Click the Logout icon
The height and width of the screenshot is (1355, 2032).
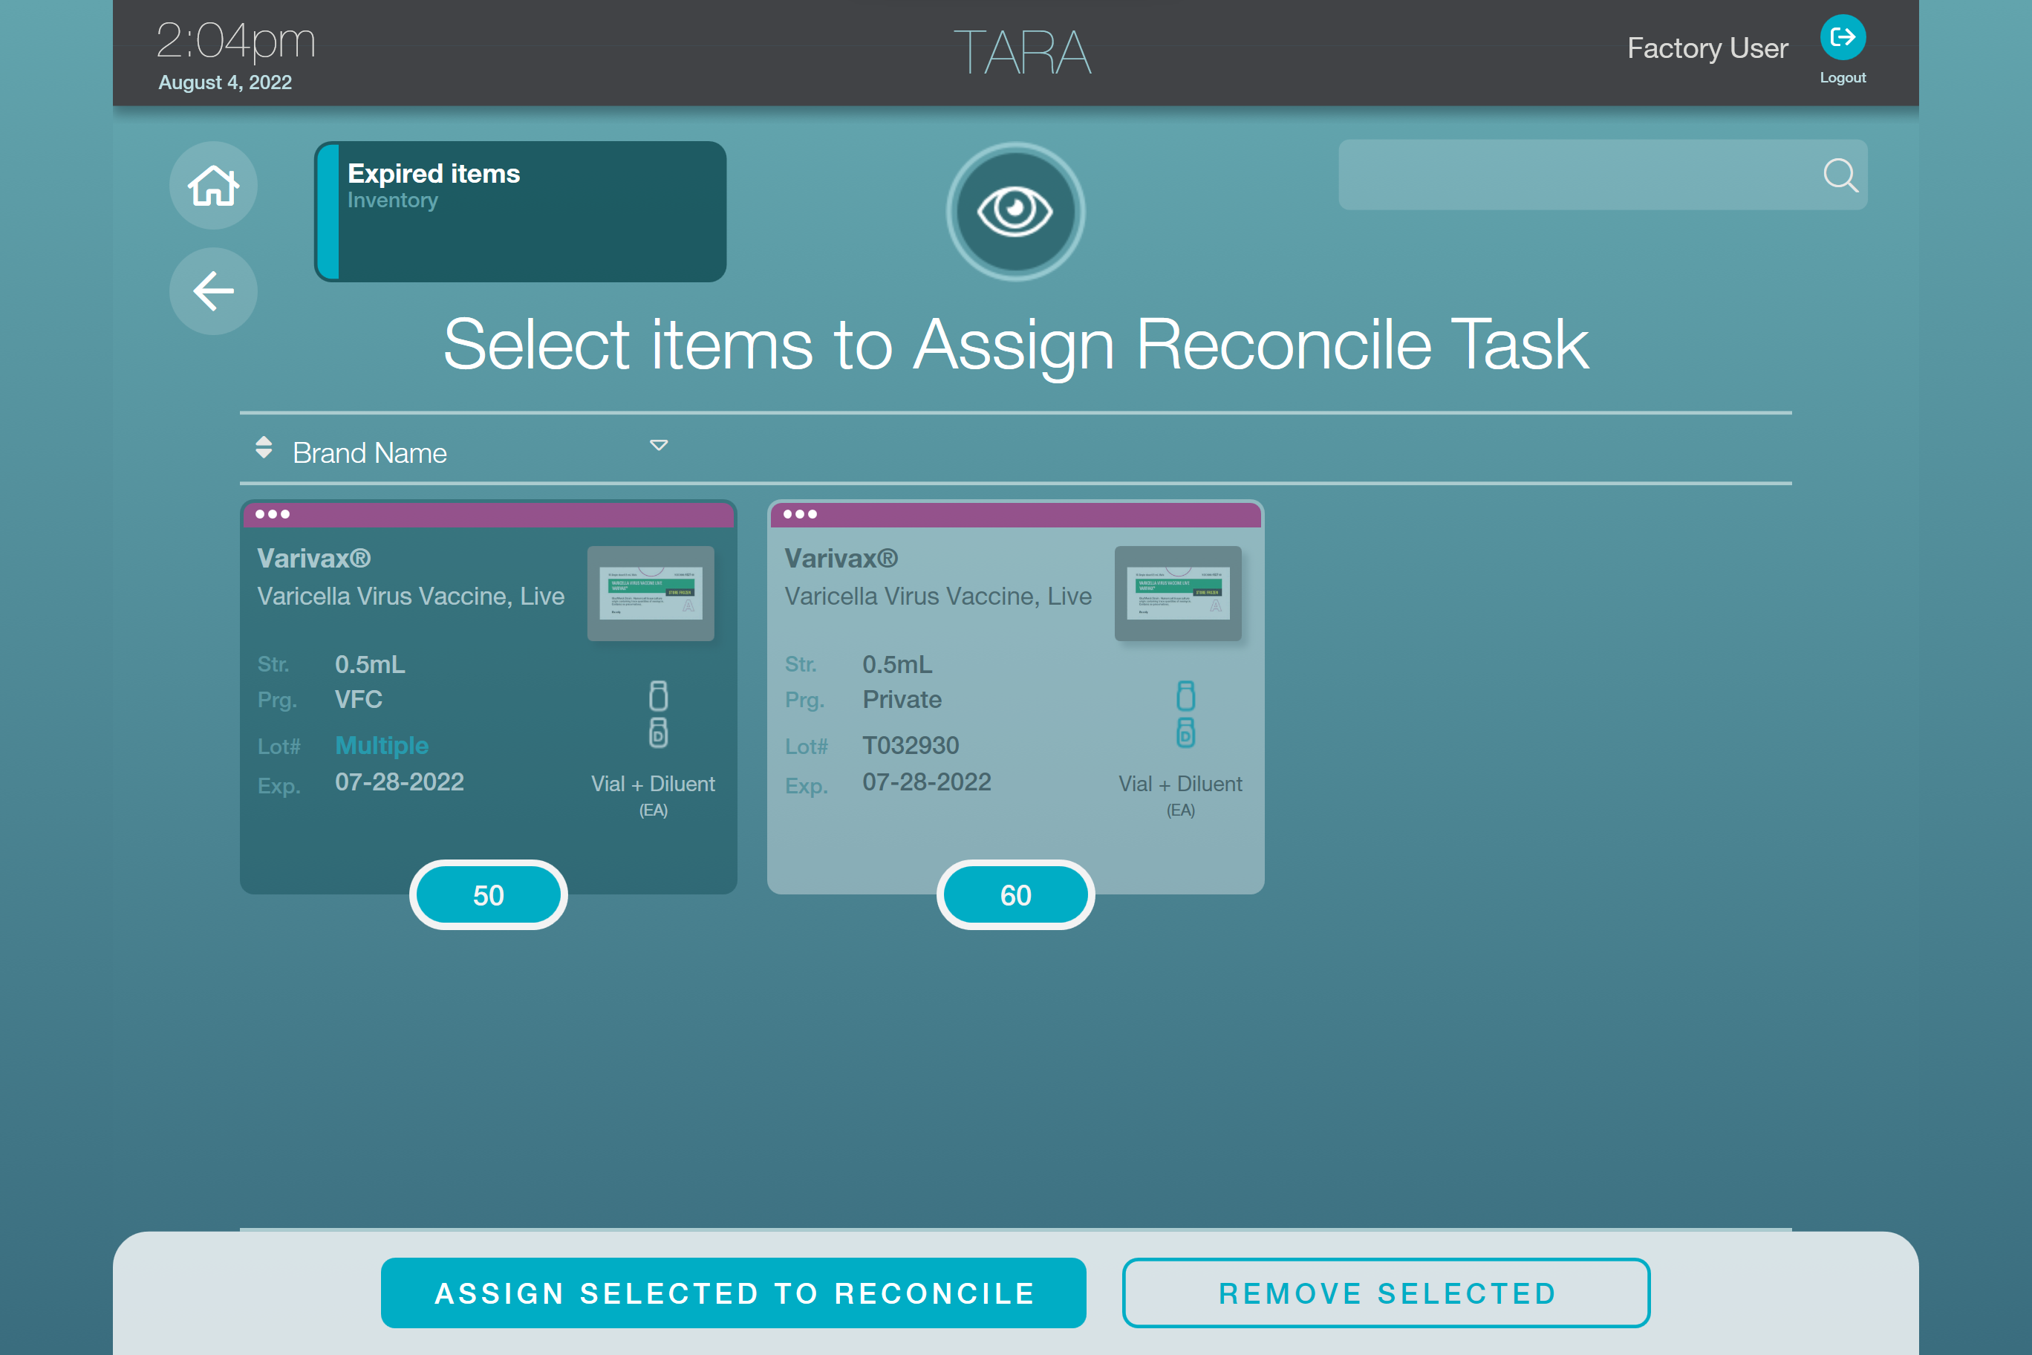coord(1842,38)
